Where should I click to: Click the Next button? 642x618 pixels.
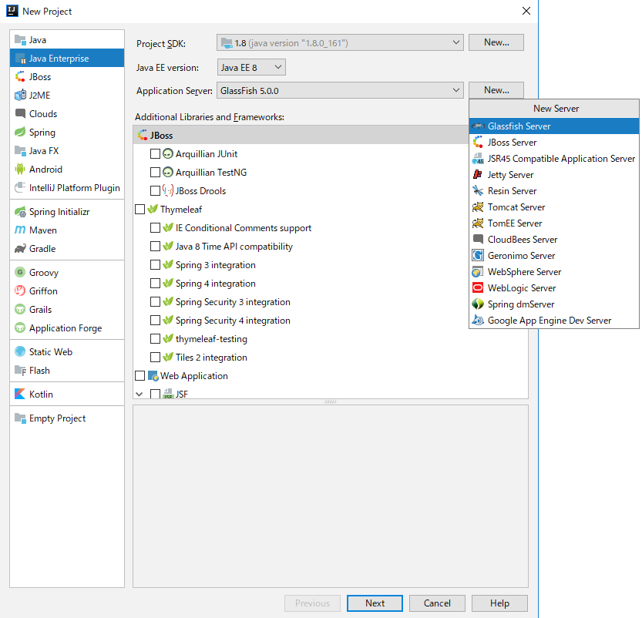pos(375,603)
